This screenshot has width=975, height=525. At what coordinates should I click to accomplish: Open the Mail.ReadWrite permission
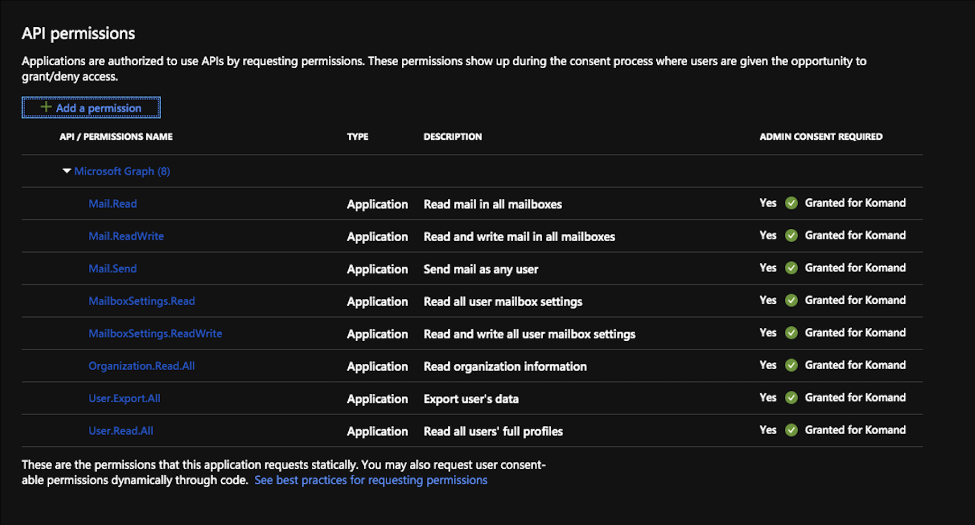point(126,236)
